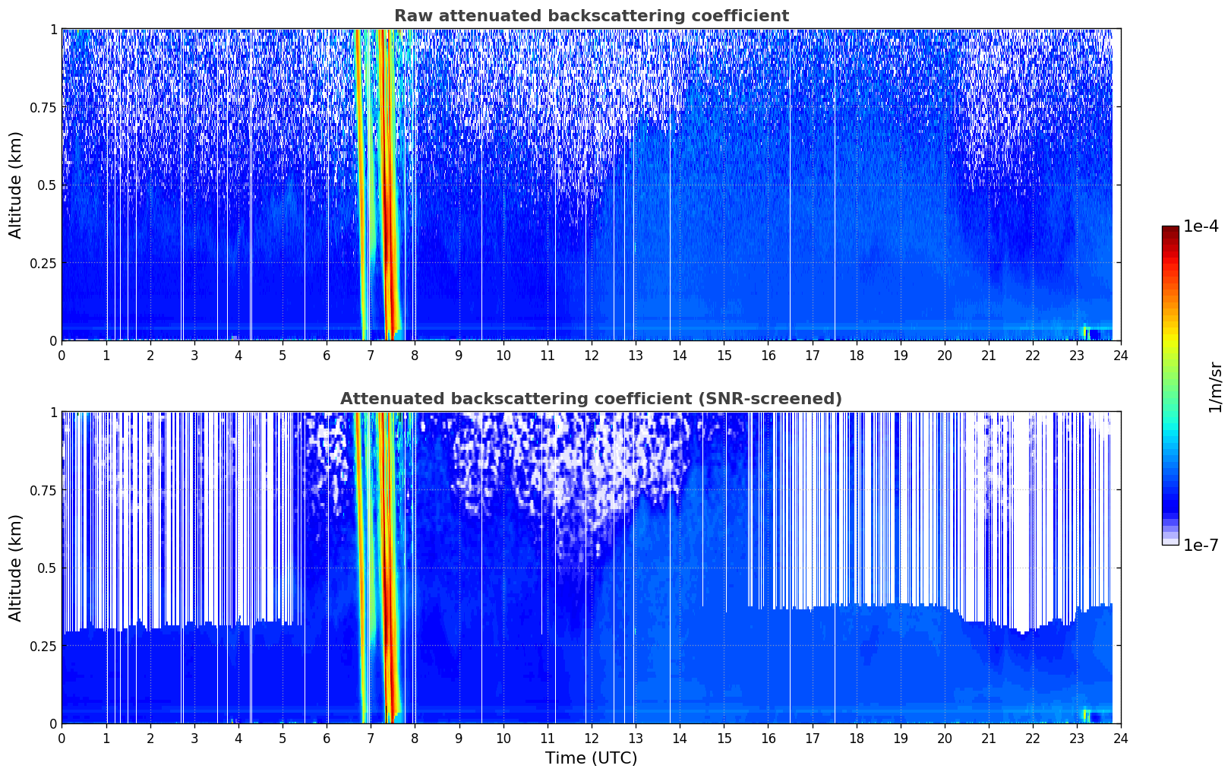Click the 'Time (UTC)' axis label
Image resolution: width=1231 pixels, height=775 pixels.
tap(591, 758)
